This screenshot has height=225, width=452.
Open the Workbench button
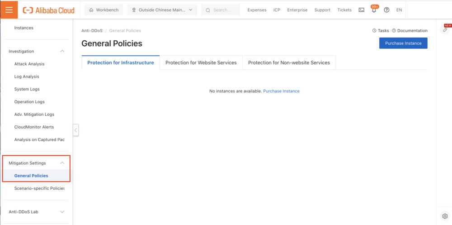coord(104,10)
